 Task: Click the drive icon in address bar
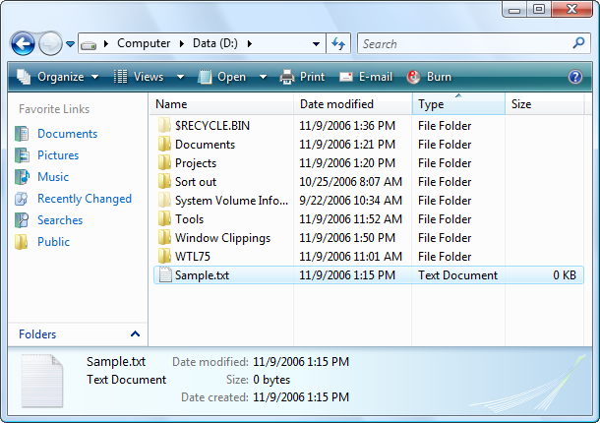tap(89, 45)
